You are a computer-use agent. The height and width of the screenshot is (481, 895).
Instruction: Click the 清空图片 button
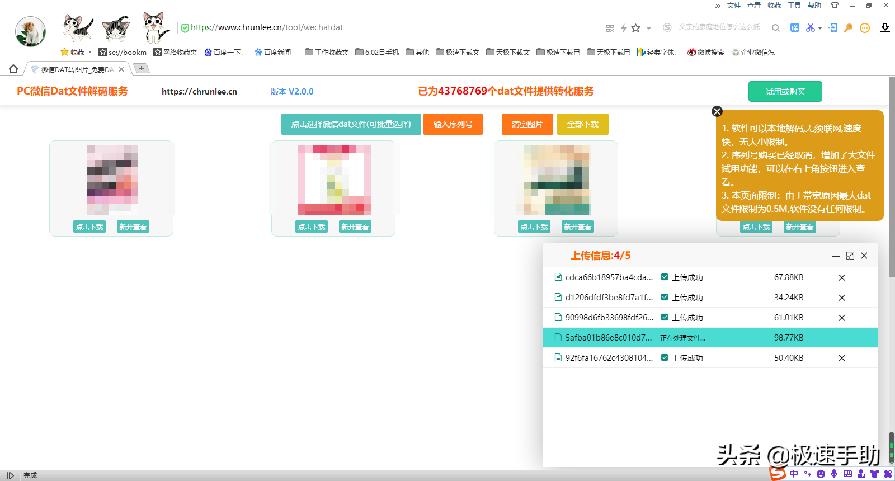(527, 124)
